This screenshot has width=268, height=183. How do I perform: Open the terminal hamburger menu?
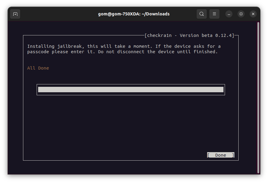point(214,14)
